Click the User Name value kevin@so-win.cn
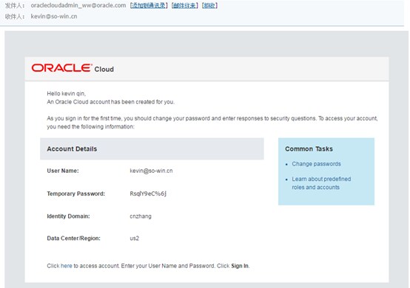This screenshot has height=288, width=410. [151, 171]
